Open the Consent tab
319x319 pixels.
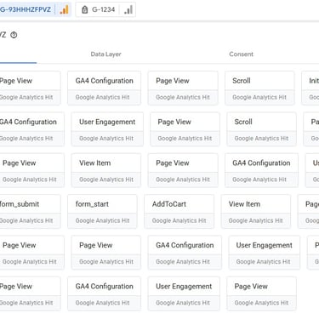[x=241, y=54]
